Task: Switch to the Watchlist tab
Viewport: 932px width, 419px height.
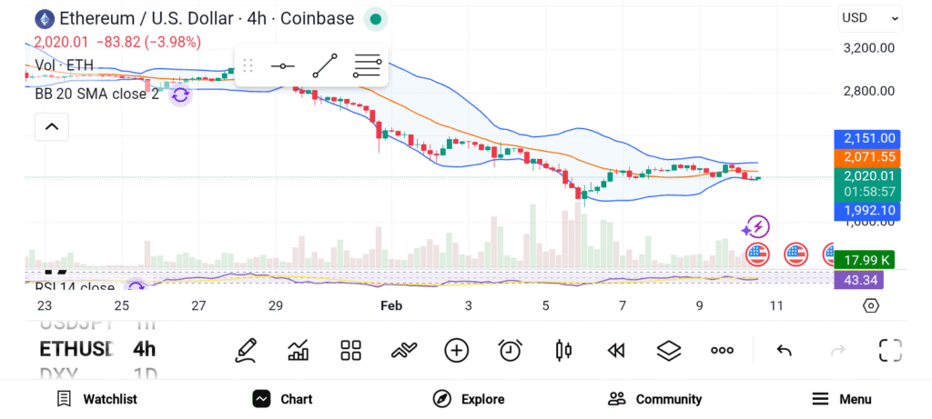Action: [96, 399]
